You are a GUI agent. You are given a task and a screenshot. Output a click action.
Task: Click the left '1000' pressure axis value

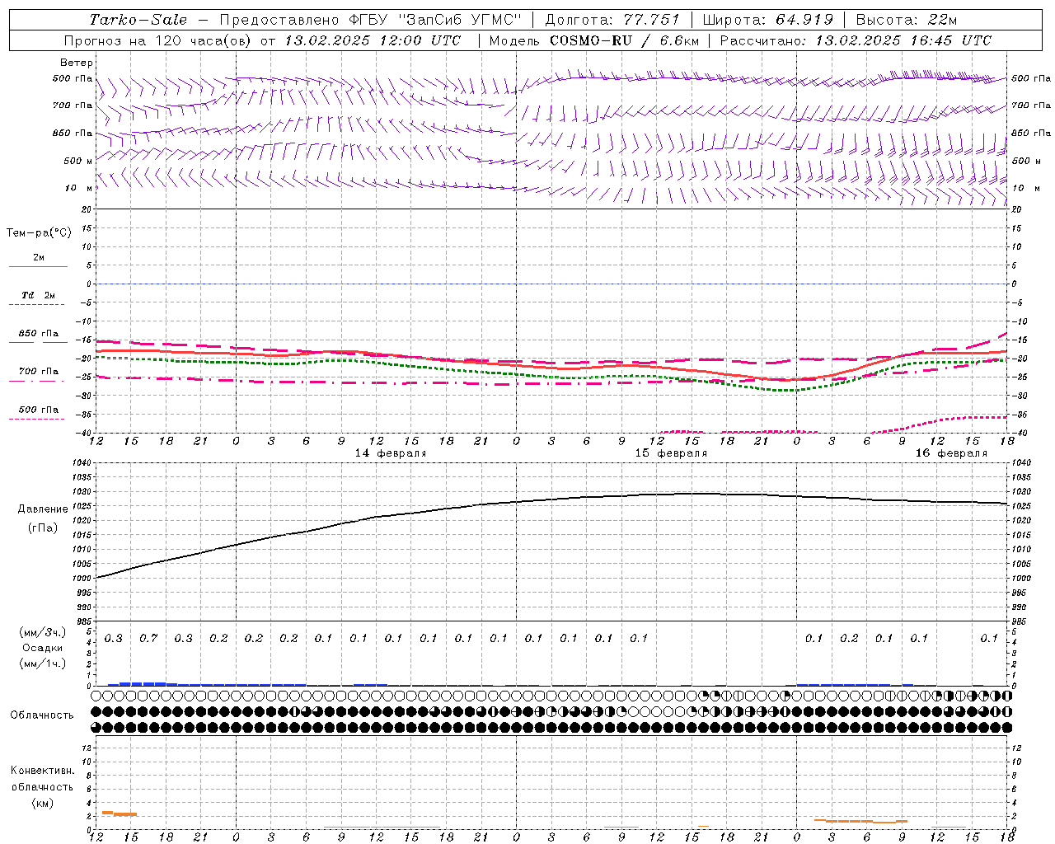point(82,579)
